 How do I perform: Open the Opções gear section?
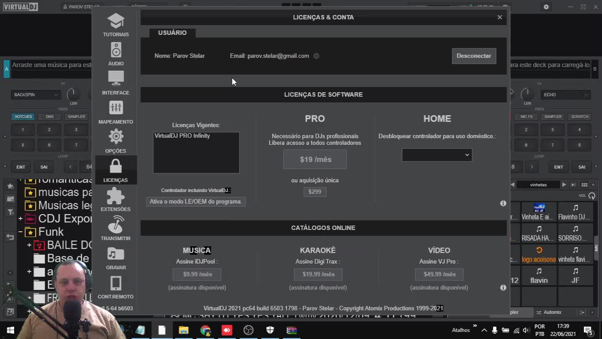(x=116, y=141)
